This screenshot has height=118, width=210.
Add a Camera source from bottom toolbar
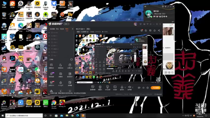point(100,88)
